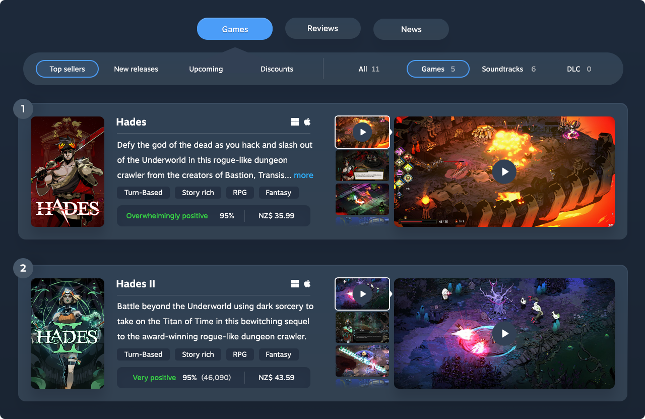Click Fantasy tag on Hades

coord(279,193)
